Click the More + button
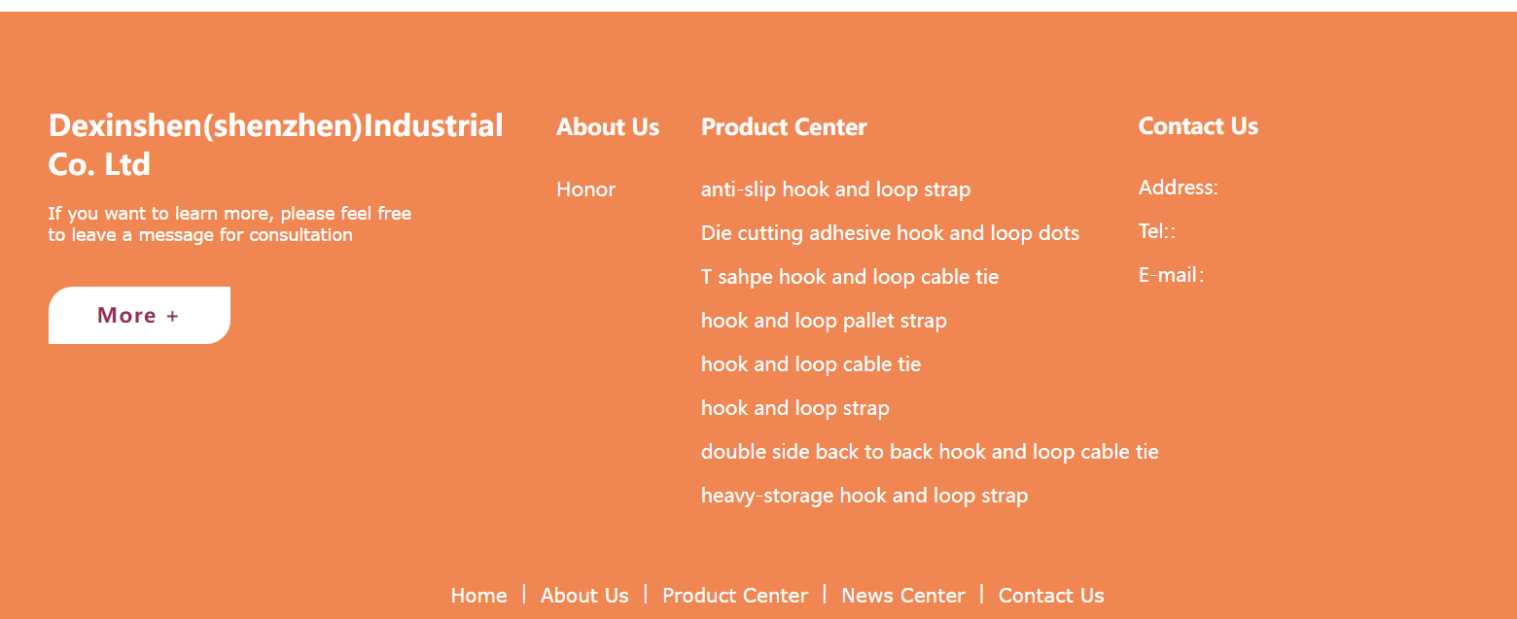The height and width of the screenshot is (619, 1517). [x=139, y=315]
